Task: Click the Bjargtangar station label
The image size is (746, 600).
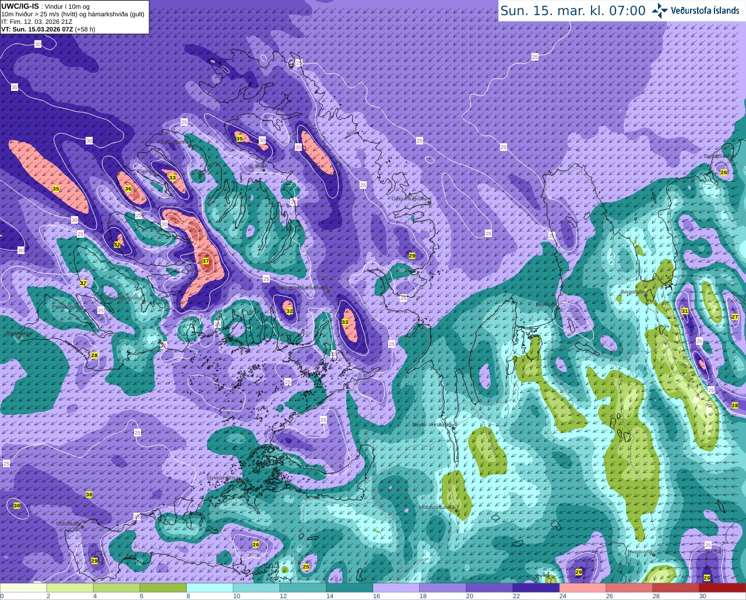Action: 19,333
